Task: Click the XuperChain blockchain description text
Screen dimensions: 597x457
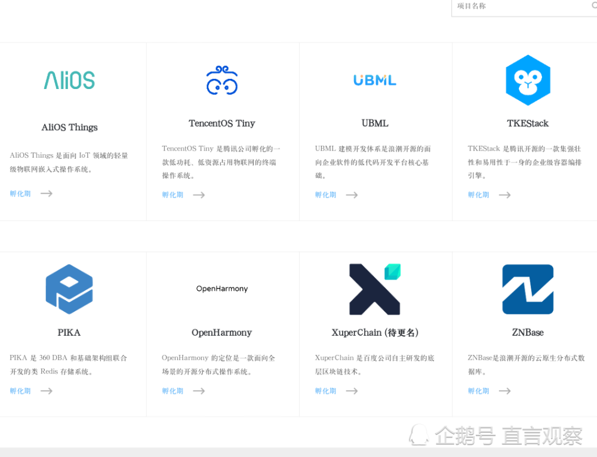Action: coord(375,364)
